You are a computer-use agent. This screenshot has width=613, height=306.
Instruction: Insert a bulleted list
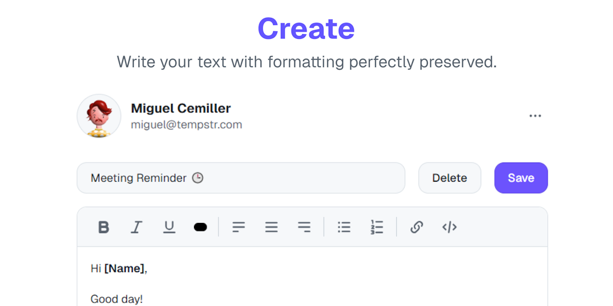(344, 227)
